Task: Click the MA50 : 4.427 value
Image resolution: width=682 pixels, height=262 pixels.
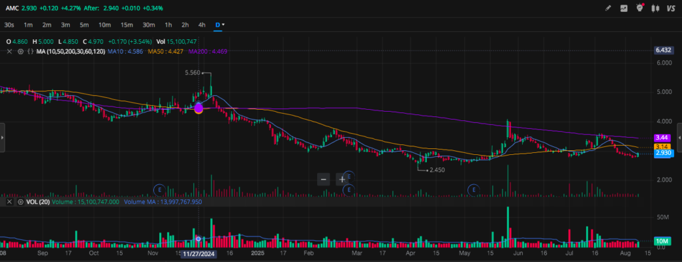Action: tap(165, 51)
